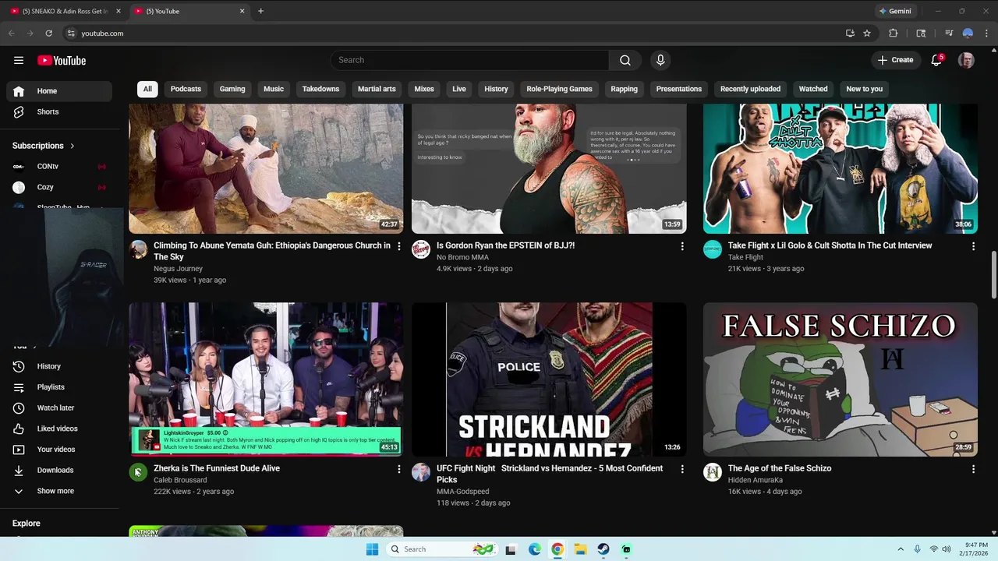Image resolution: width=998 pixels, height=561 pixels.
Task: Select the Mixes filter chip
Action: 424,89
